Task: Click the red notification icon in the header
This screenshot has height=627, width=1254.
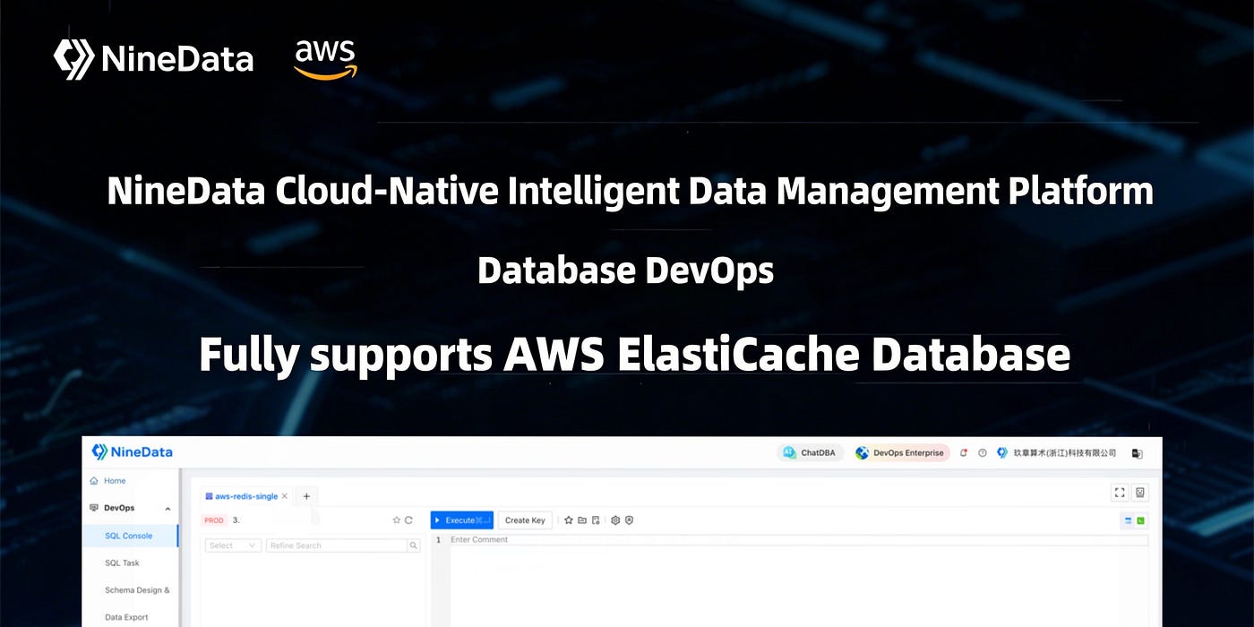Action: point(964,453)
